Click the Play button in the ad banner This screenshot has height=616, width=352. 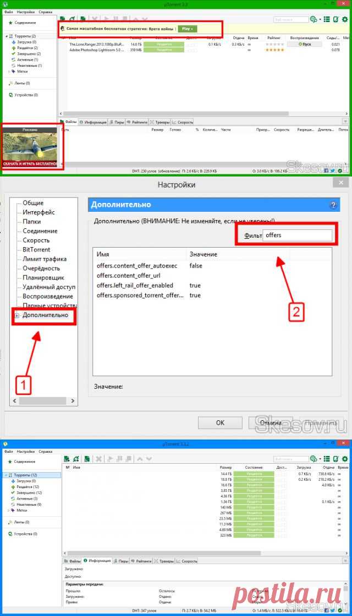(188, 29)
